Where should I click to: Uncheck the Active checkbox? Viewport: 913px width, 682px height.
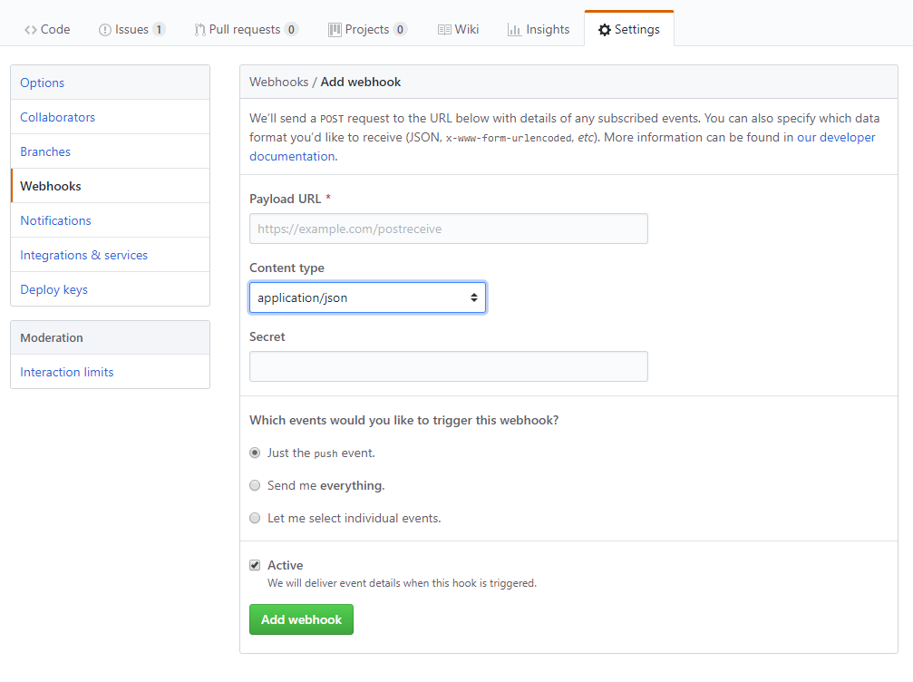255,566
